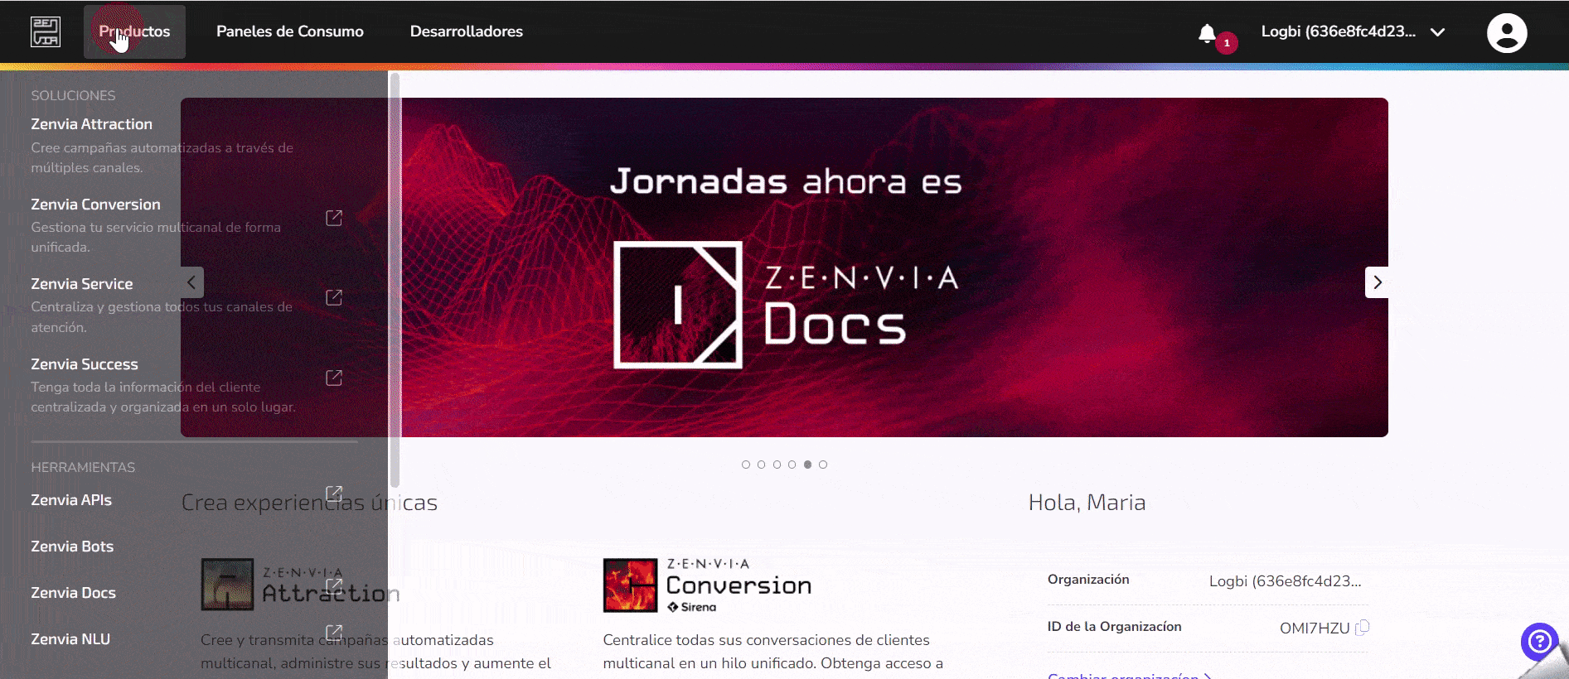Open Zenvia Docs tool
Screen dimensions: 1569x679
tap(74, 593)
